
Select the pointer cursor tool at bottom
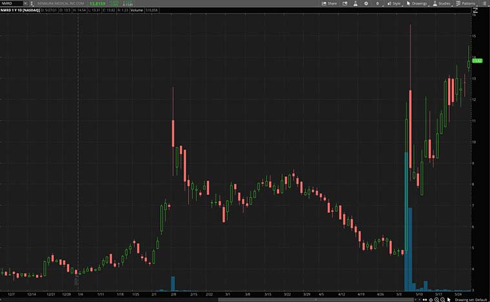(x=449, y=300)
